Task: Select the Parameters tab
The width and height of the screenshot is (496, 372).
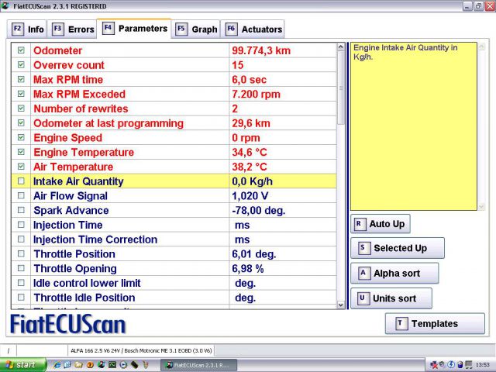Action: tap(134, 28)
